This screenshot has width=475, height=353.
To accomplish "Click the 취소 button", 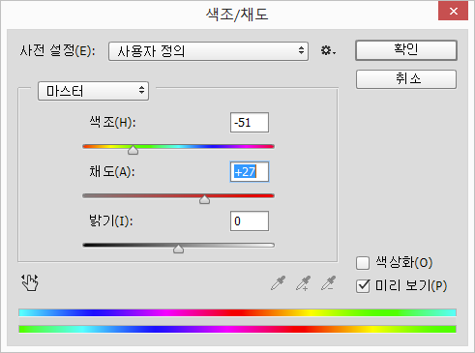I will [x=406, y=79].
